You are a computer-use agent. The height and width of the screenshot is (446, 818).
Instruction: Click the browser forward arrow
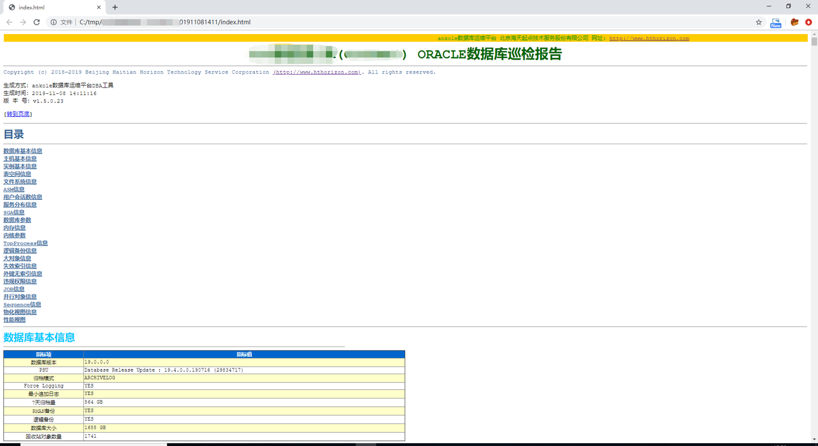tap(23, 22)
